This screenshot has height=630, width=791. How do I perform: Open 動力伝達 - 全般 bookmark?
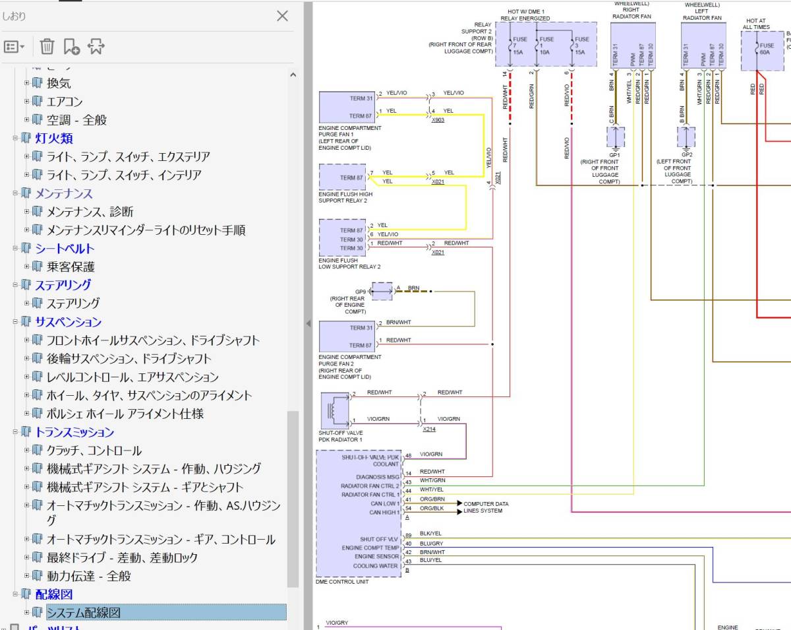pos(88,576)
